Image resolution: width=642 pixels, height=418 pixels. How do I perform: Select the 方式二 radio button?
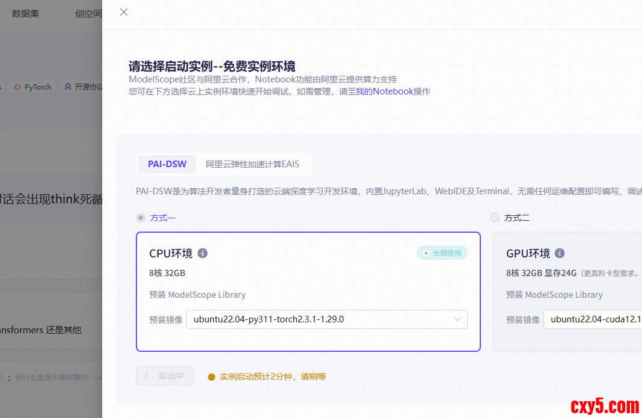pyautogui.click(x=495, y=218)
